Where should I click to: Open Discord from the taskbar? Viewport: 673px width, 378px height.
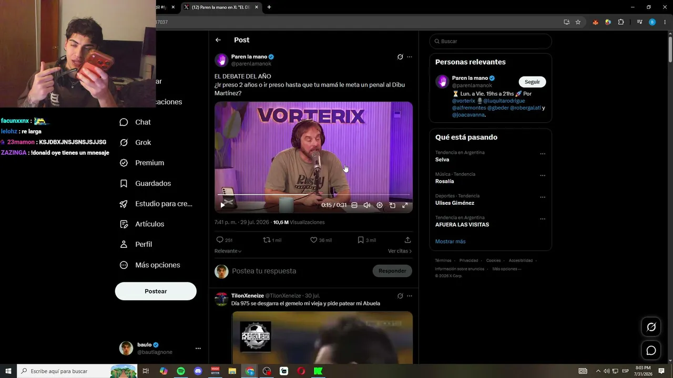click(198, 371)
